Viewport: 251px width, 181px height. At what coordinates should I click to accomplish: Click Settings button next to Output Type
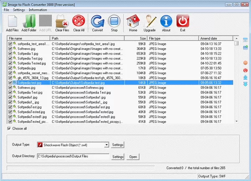pyautogui.click(x=118, y=145)
